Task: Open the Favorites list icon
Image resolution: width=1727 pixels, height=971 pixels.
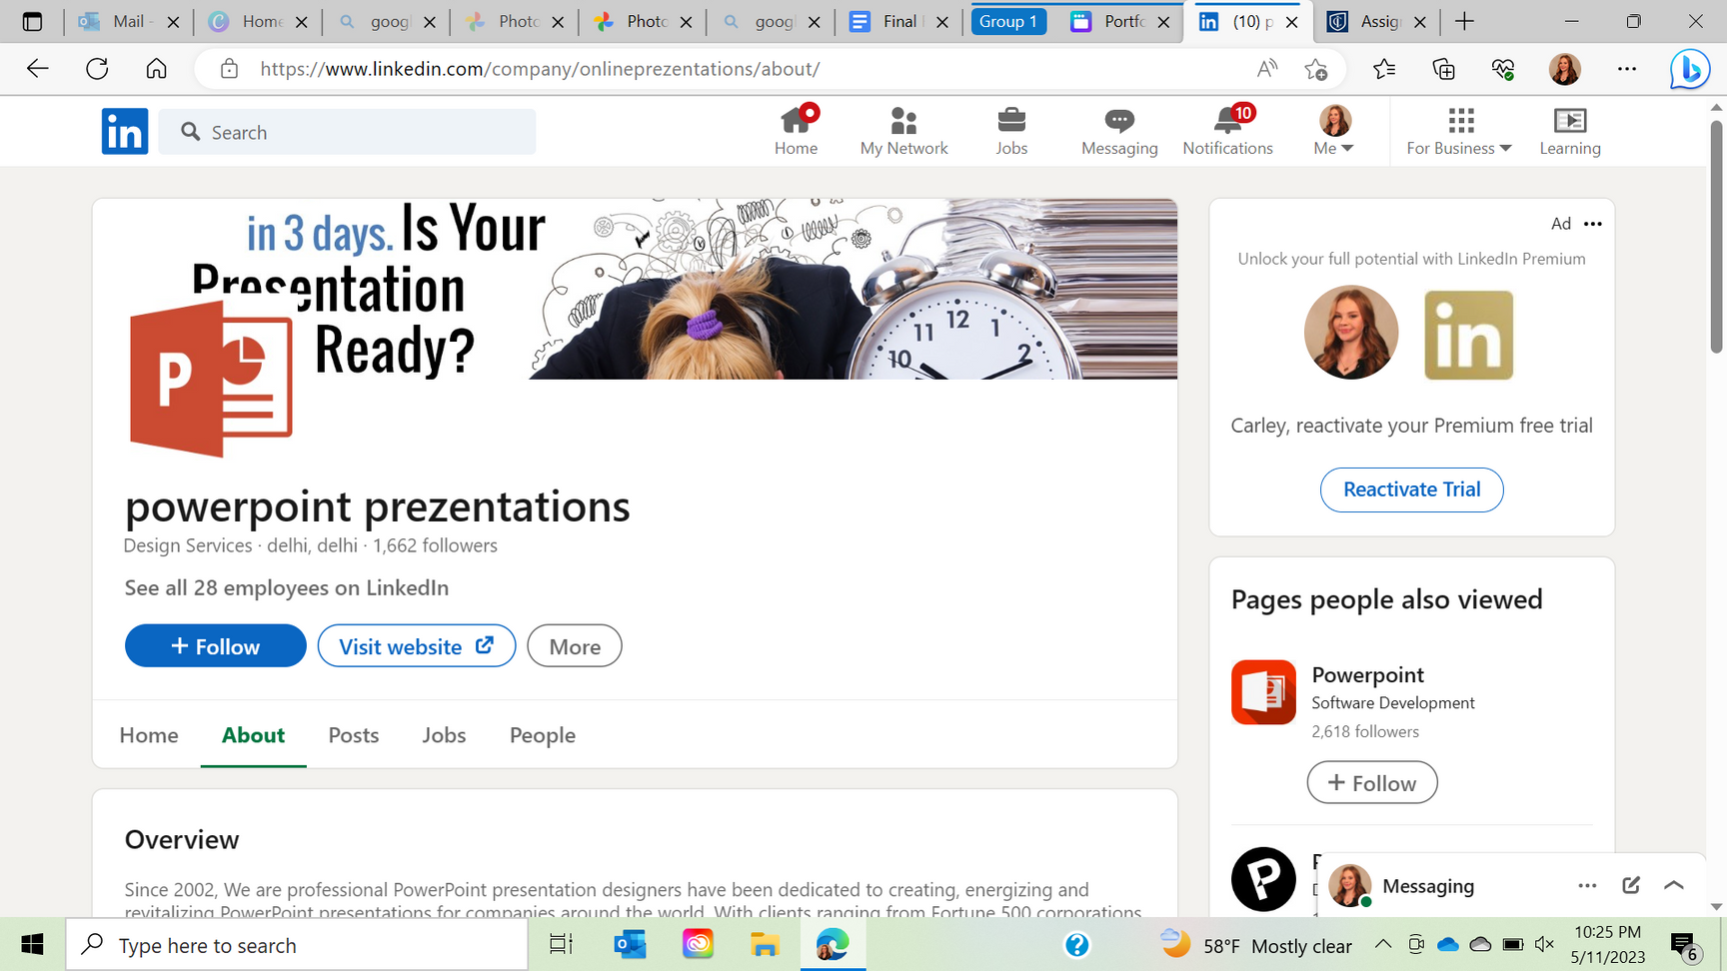Action: (x=1384, y=68)
